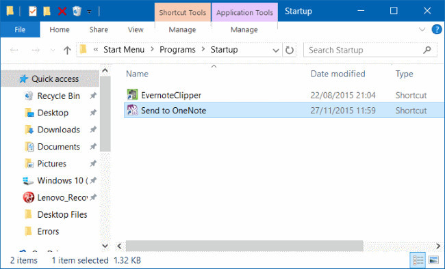Sort by the Type column header
This screenshot has height=269, width=445.
[x=404, y=74]
